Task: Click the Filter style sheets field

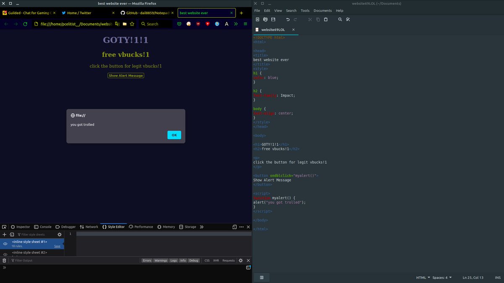Action: coord(36,235)
